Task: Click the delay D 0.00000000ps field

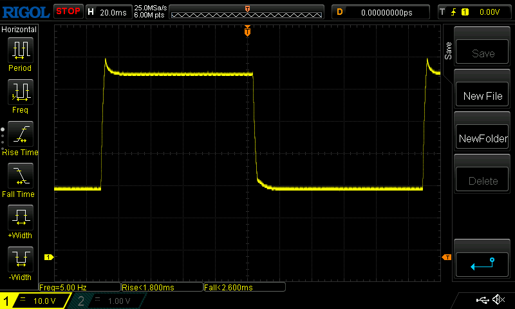Action: point(380,12)
